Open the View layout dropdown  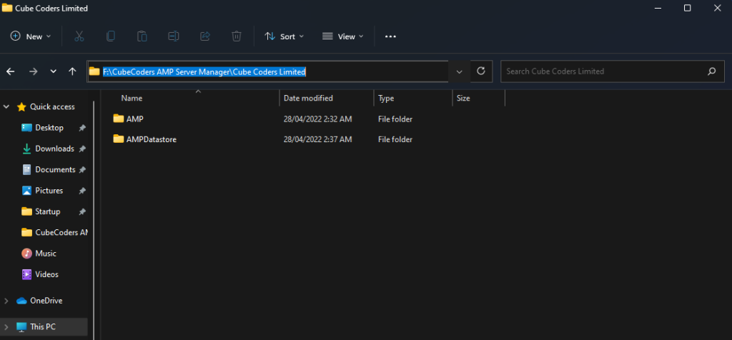click(343, 36)
